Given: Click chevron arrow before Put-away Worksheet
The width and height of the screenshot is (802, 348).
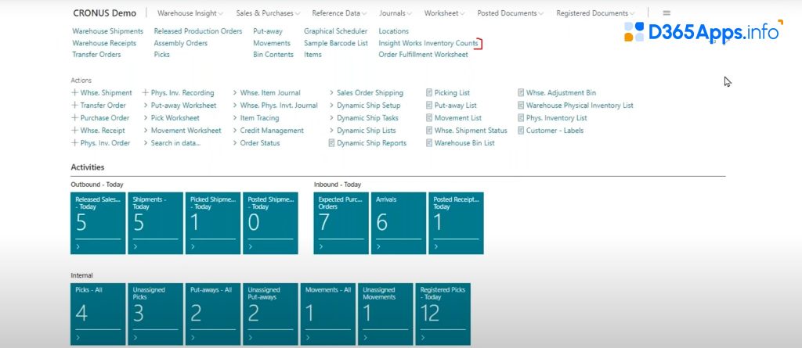Looking at the screenshot, I should click(x=145, y=106).
